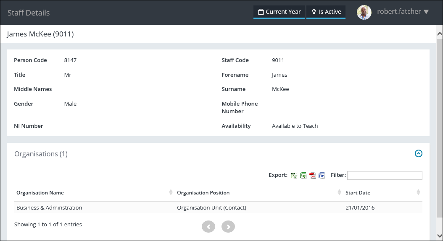This screenshot has height=241, width=443.
Task: Open the robert.fatcher user dropdown menu
Action: pos(402,12)
